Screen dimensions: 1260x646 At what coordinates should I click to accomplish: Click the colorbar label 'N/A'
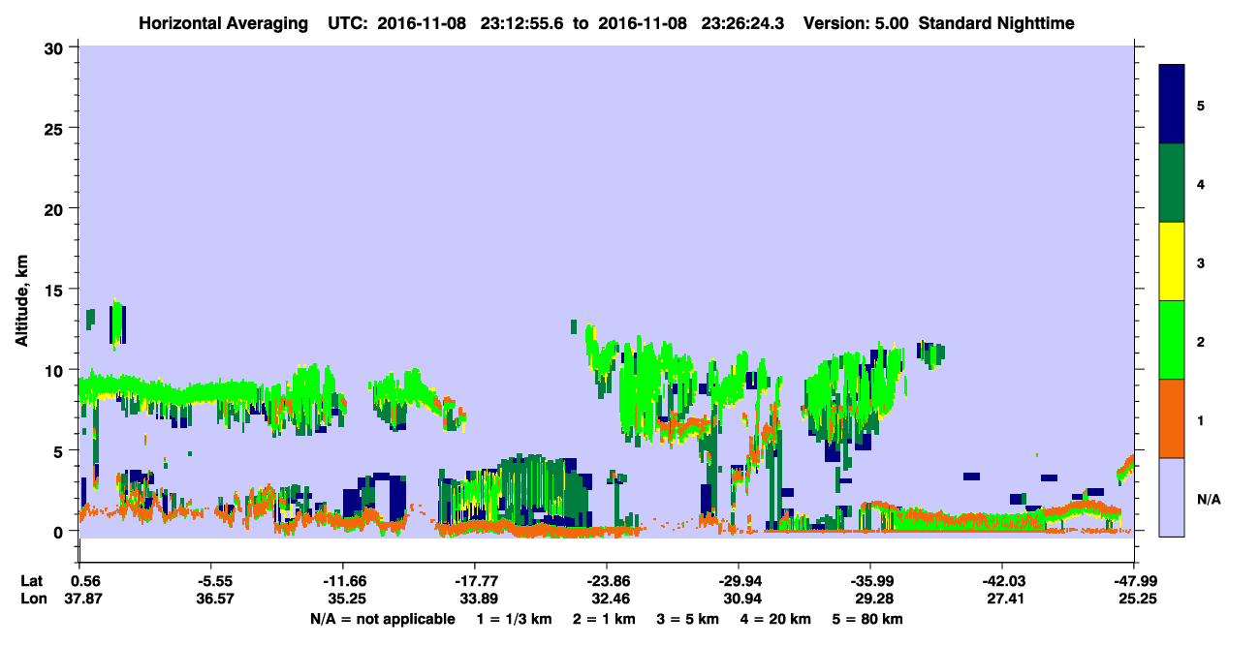click(x=1209, y=499)
